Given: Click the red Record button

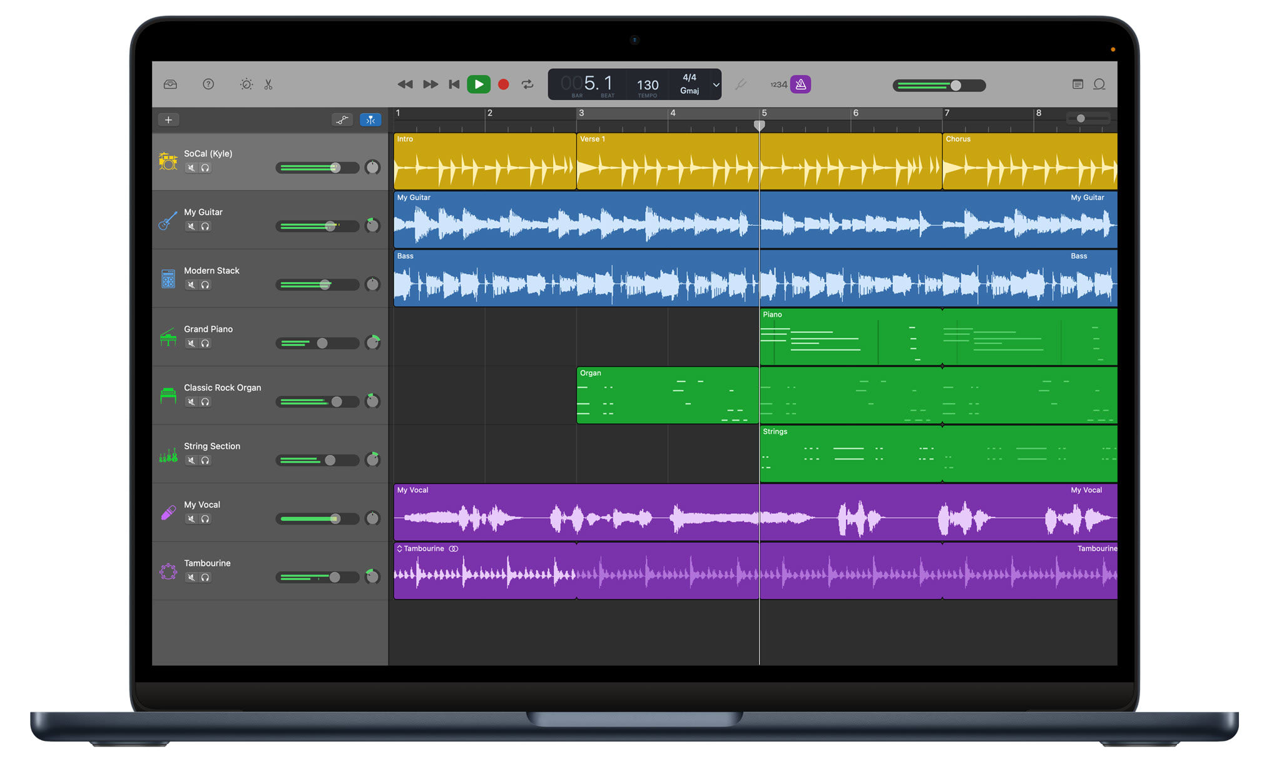Looking at the screenshot, I should point(503,84).
